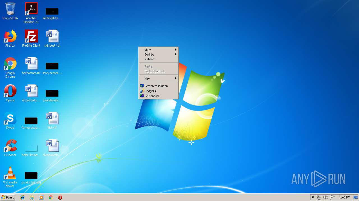
Task: Select the clientwatch document icon
Action: point(52,148)
